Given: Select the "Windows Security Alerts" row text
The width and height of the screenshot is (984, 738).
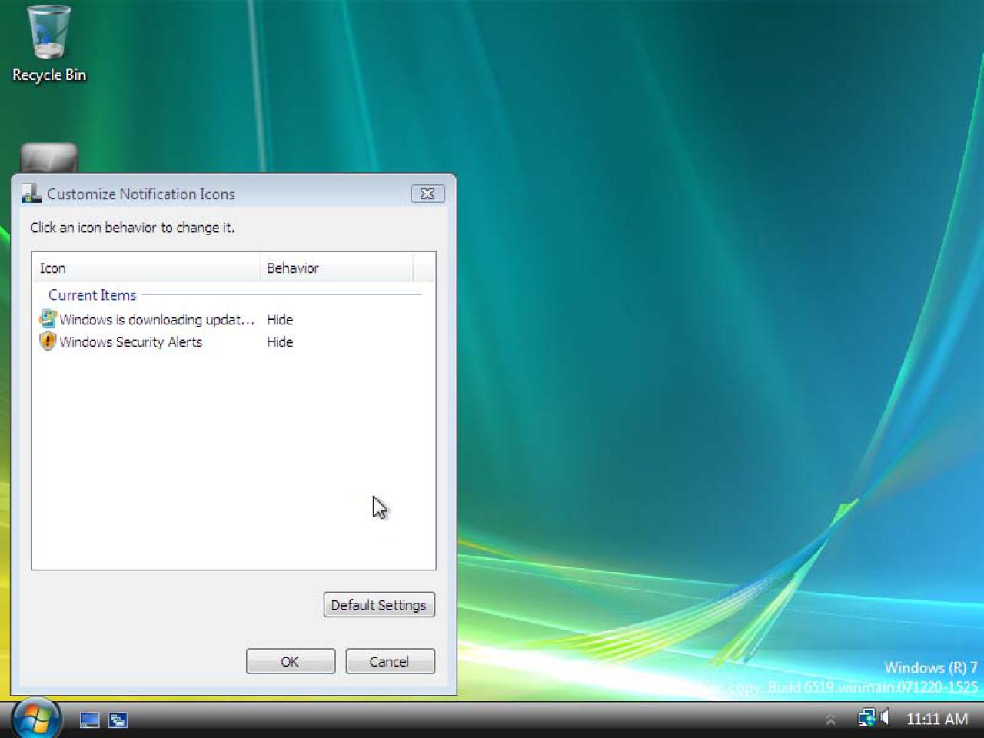Looking at the screenshot, I should (x=131, y=341).
